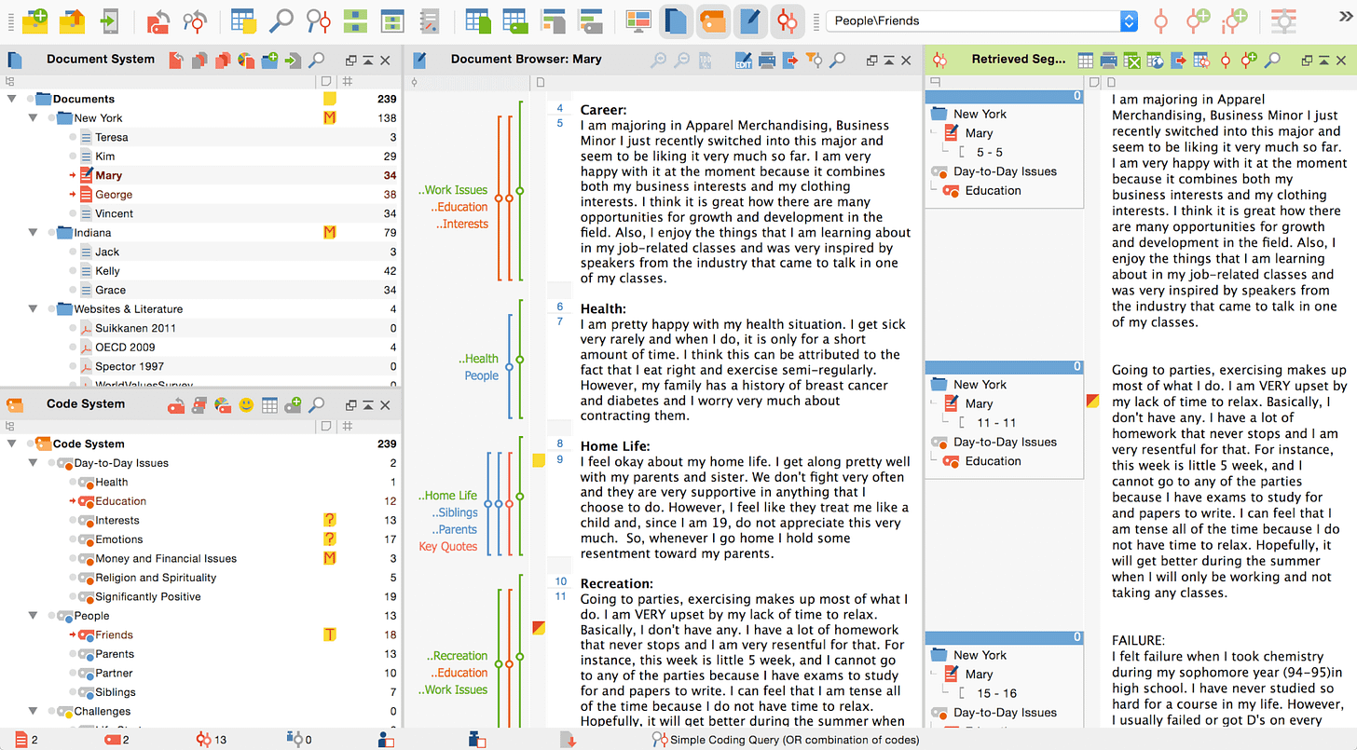1357x750 pixels.
Task: Toggle the Code System panel visibility
Action: point(713,20)
